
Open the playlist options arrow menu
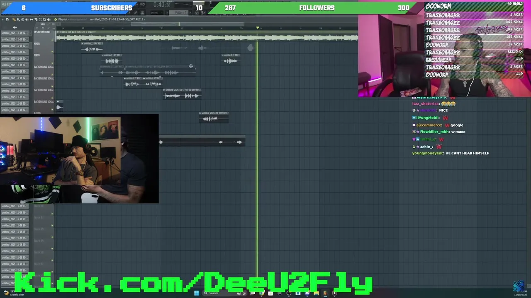coord(3,19)
